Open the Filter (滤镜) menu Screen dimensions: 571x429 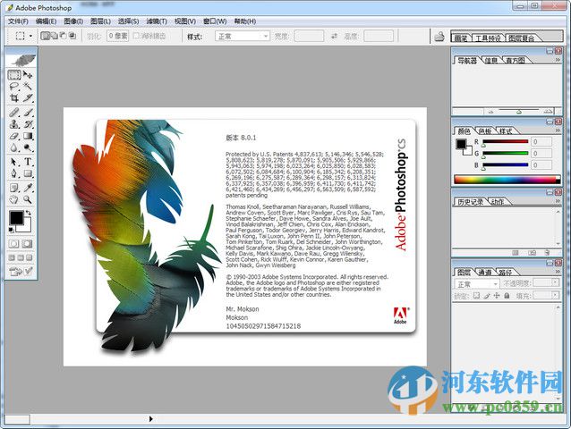point(157,21)
